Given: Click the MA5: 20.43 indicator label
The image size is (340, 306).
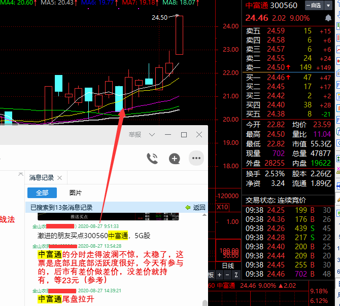Looking at the screenshot, I should coord(57,3).
